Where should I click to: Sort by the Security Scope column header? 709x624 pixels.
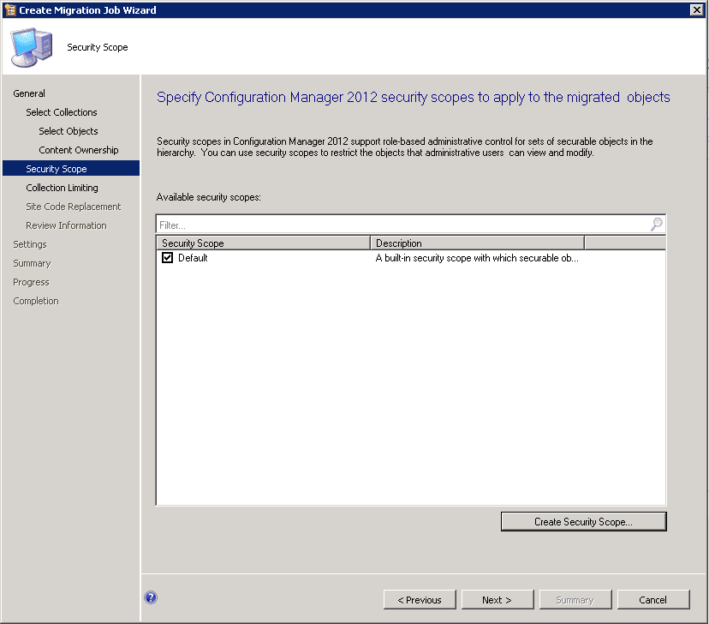click(x=263, y=243)
